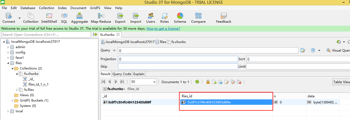Click the Export toolbar icon
The width and height of the screenshot is (350, 120).
pos(120,18)
